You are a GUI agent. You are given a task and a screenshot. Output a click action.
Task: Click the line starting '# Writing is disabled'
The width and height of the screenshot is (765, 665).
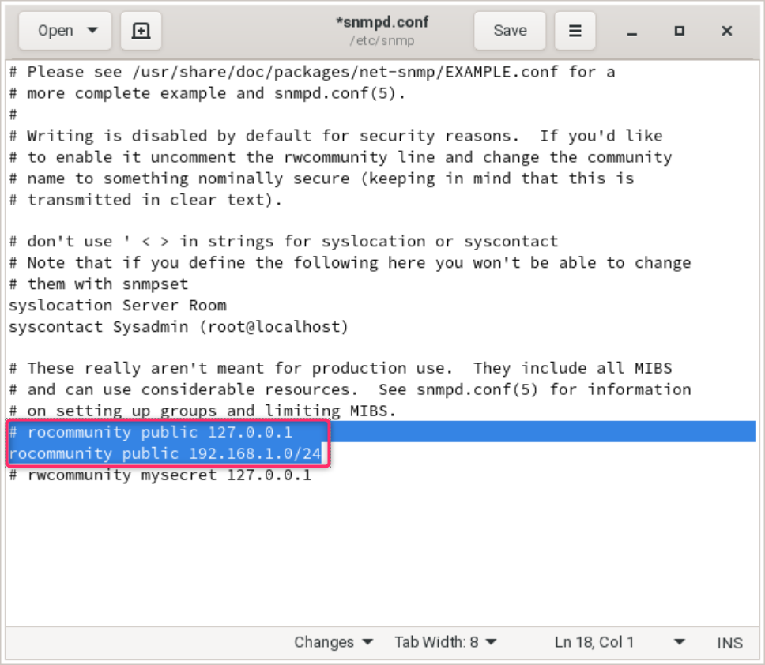pyautogui.click(x=336, y=136)
